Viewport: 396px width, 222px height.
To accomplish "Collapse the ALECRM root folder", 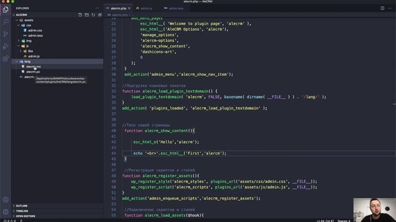I will [x=14, y=15].
